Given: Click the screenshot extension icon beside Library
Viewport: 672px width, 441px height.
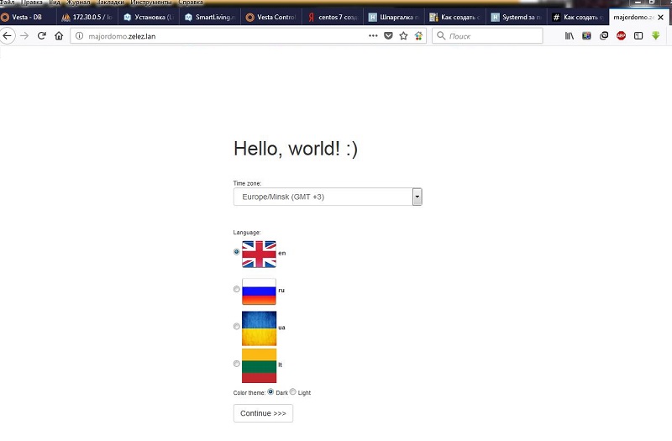Looking at the screenshot, I should (x=586, y=36).
